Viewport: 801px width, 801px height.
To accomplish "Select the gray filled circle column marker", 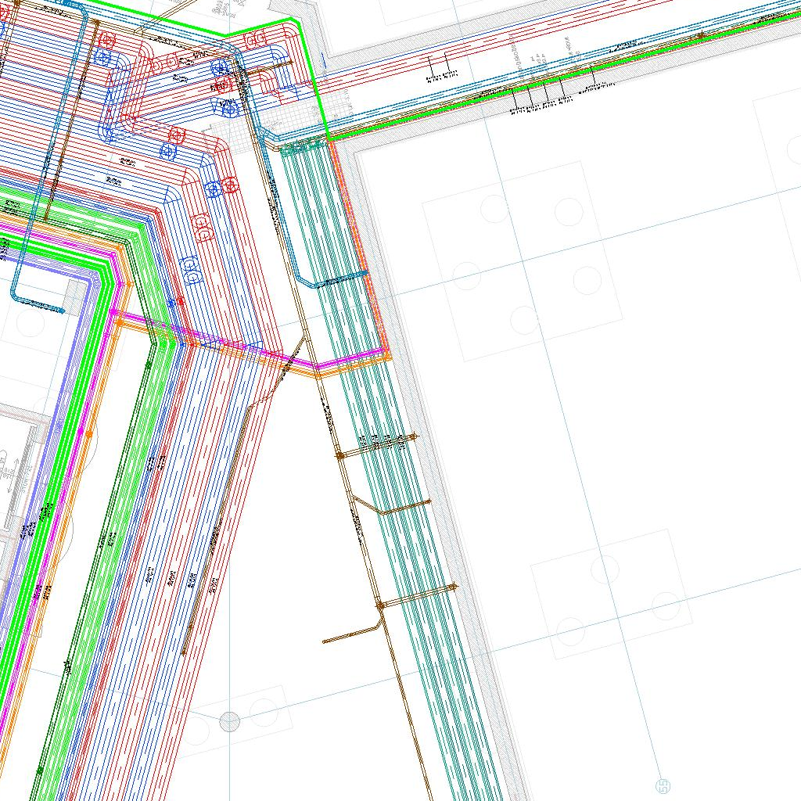I will coord(229,721).
